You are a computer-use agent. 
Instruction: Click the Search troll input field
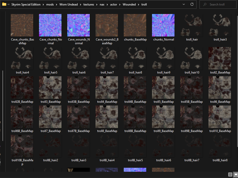(x=218, y=4)
